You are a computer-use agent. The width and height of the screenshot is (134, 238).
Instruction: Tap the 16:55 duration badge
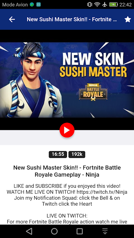pyautogui.click(x=58, y=154)
